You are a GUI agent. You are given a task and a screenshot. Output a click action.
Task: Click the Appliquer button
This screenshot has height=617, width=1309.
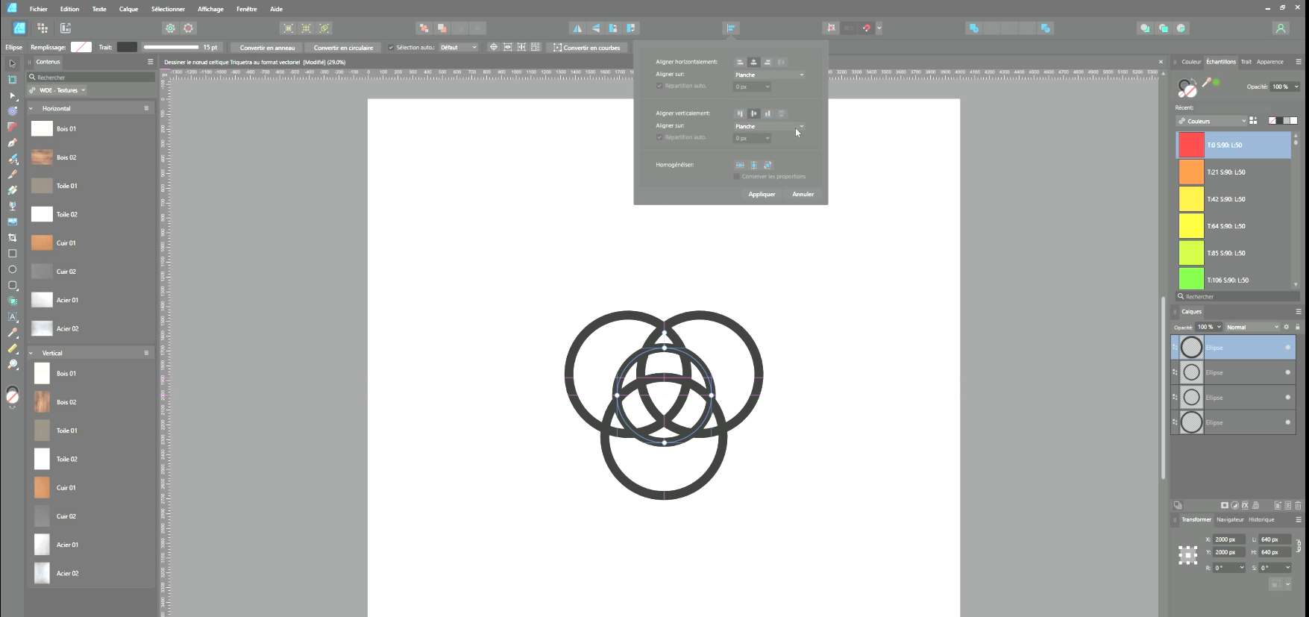click(x=762, y=195)
